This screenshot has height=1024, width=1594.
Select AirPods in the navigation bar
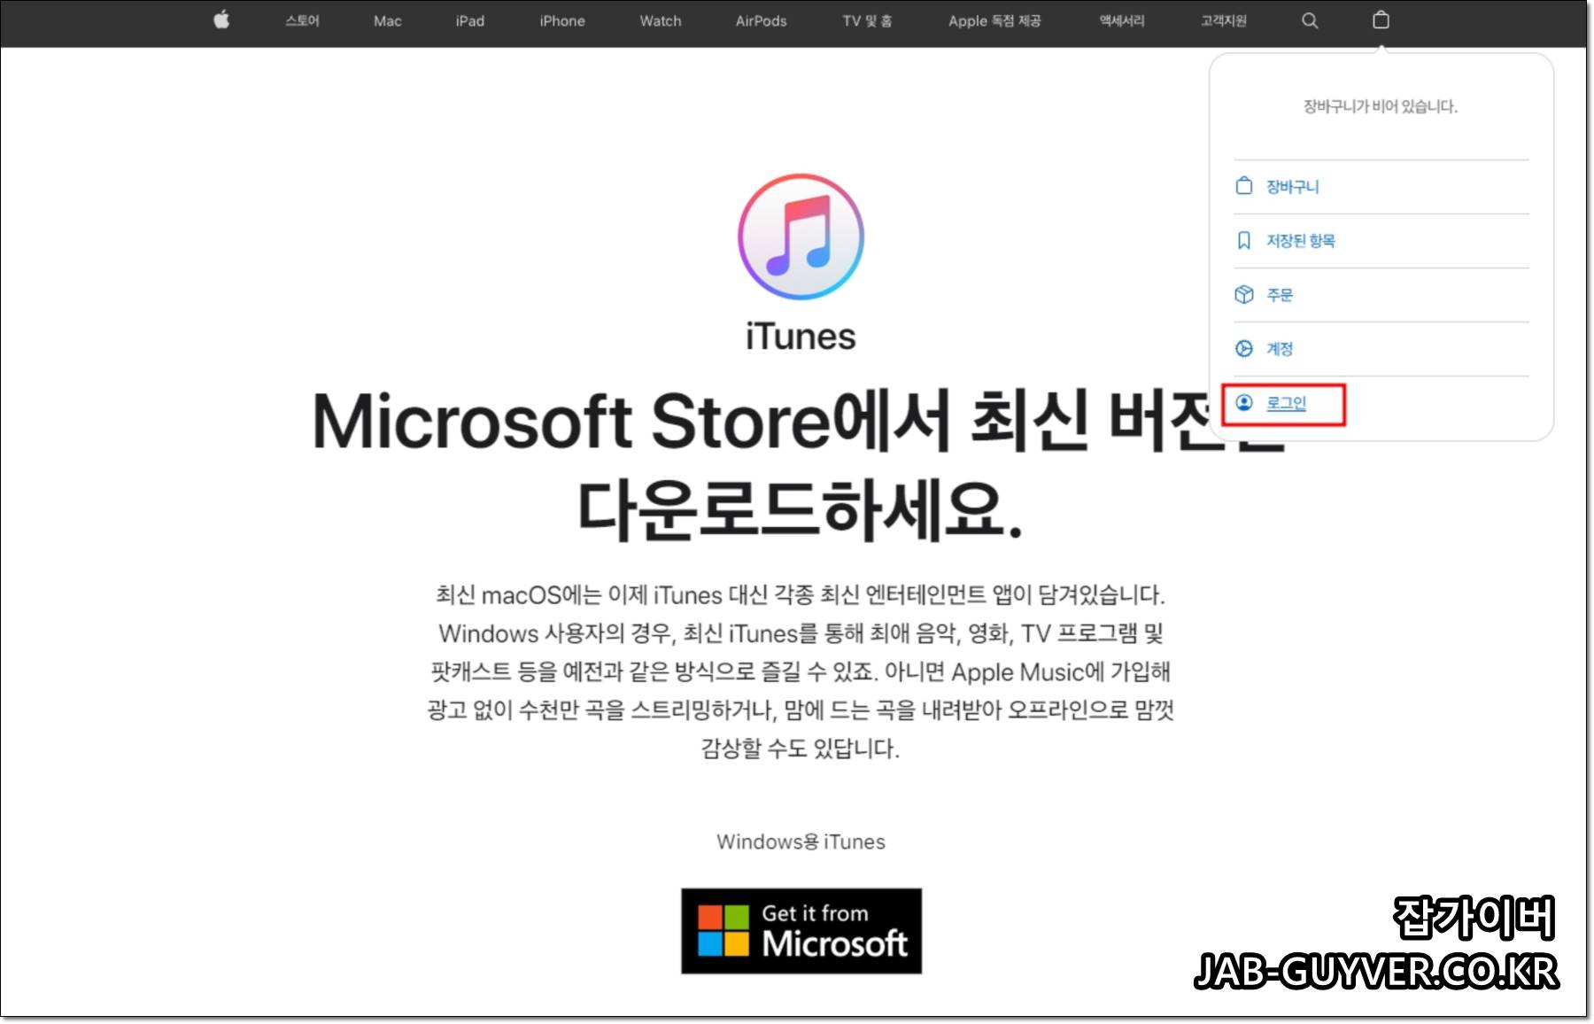click(761, 20)
